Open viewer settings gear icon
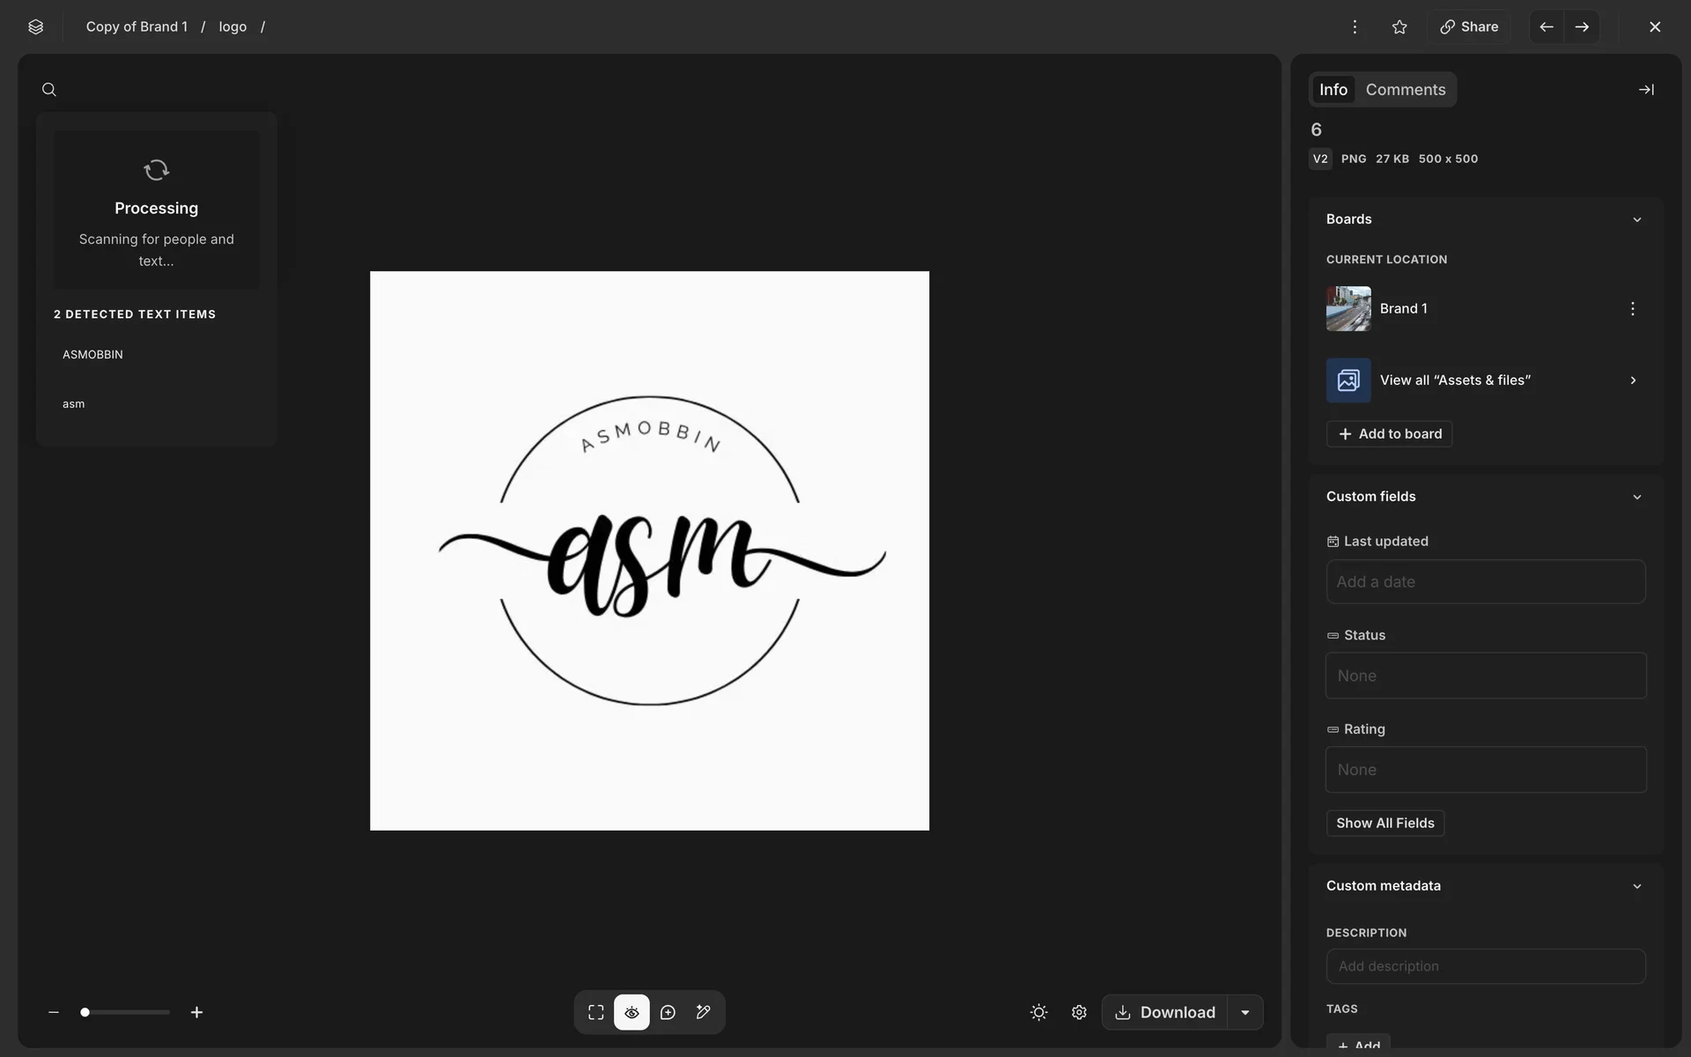Image resolution: width=1691 pixels, height=1057 pixels. tap(1079, 1012)
